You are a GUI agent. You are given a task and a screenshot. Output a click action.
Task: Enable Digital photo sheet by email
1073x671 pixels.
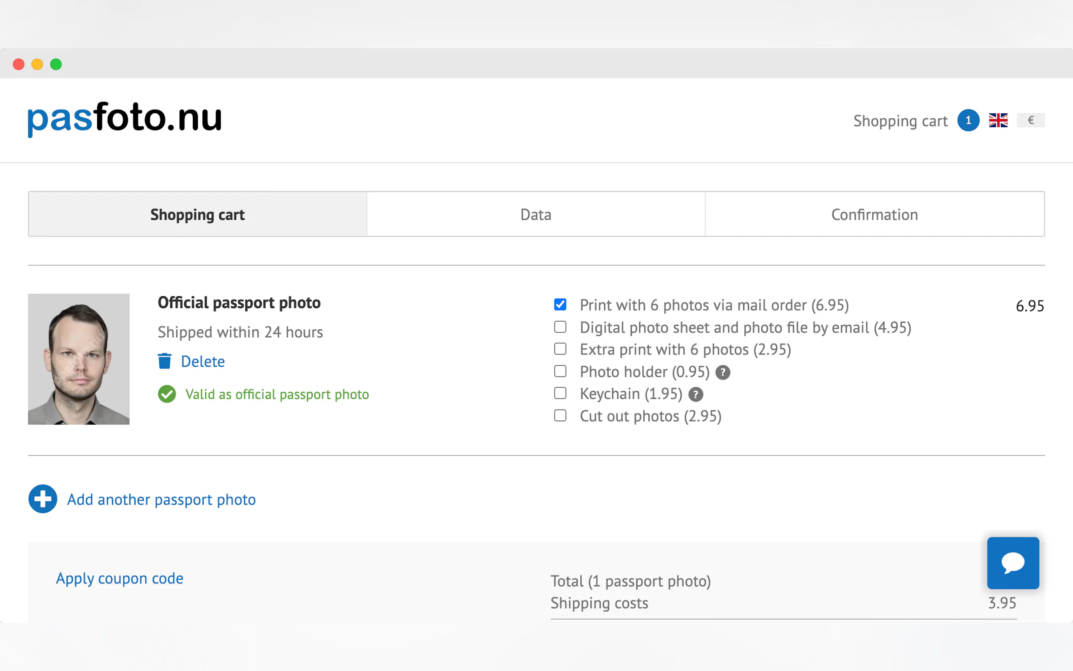[x=560, y=327]
